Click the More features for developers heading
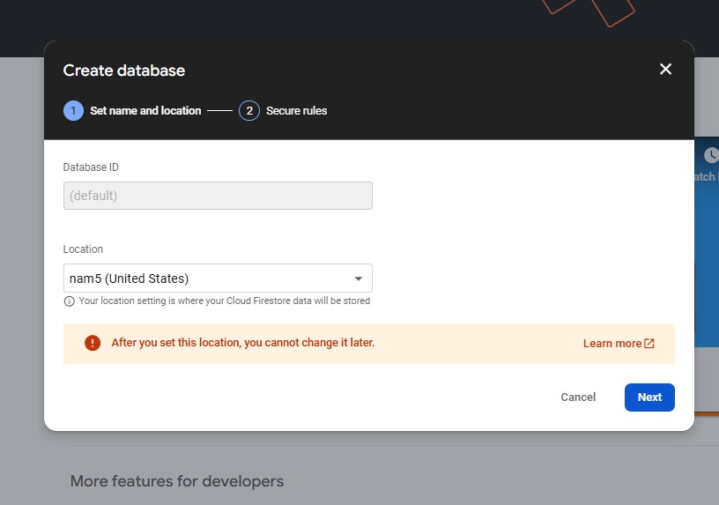The width and height of the screenshot is (719, 505). coord(176,481)
